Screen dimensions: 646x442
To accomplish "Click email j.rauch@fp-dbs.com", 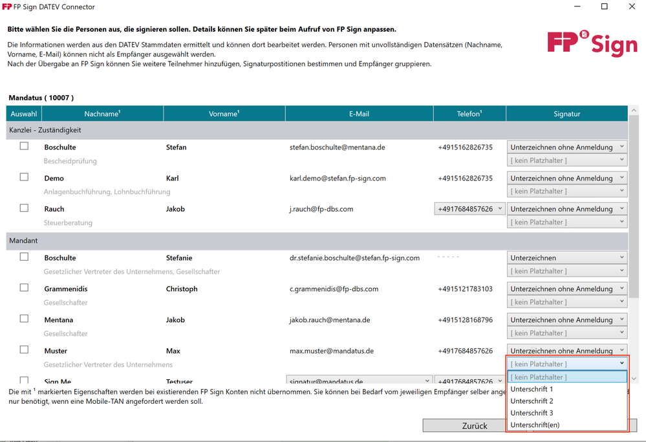I will coord(321,209).
